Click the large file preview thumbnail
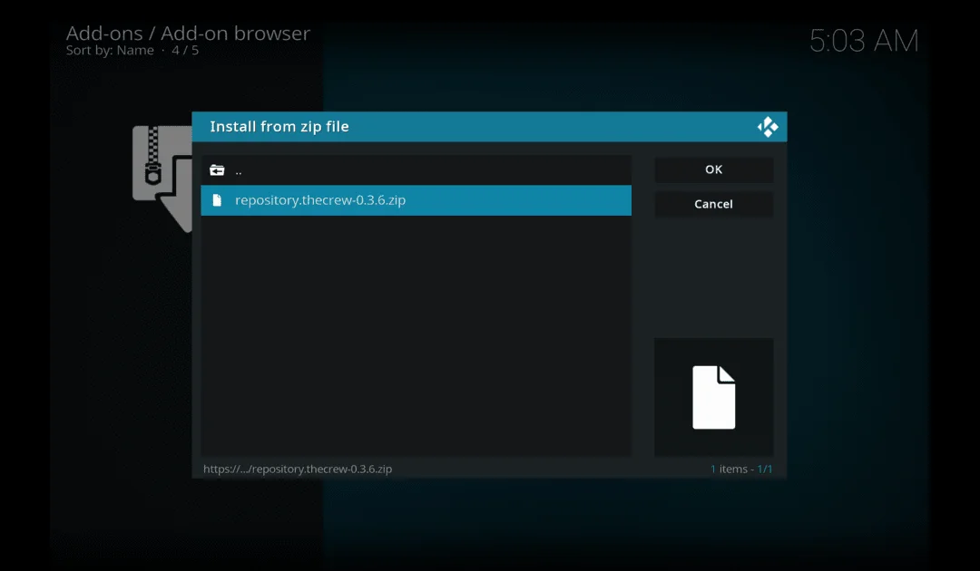980x571 pixels. [714, 397]
